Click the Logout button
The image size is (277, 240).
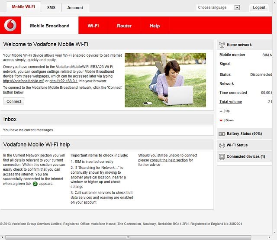click(x=259, y=7)
